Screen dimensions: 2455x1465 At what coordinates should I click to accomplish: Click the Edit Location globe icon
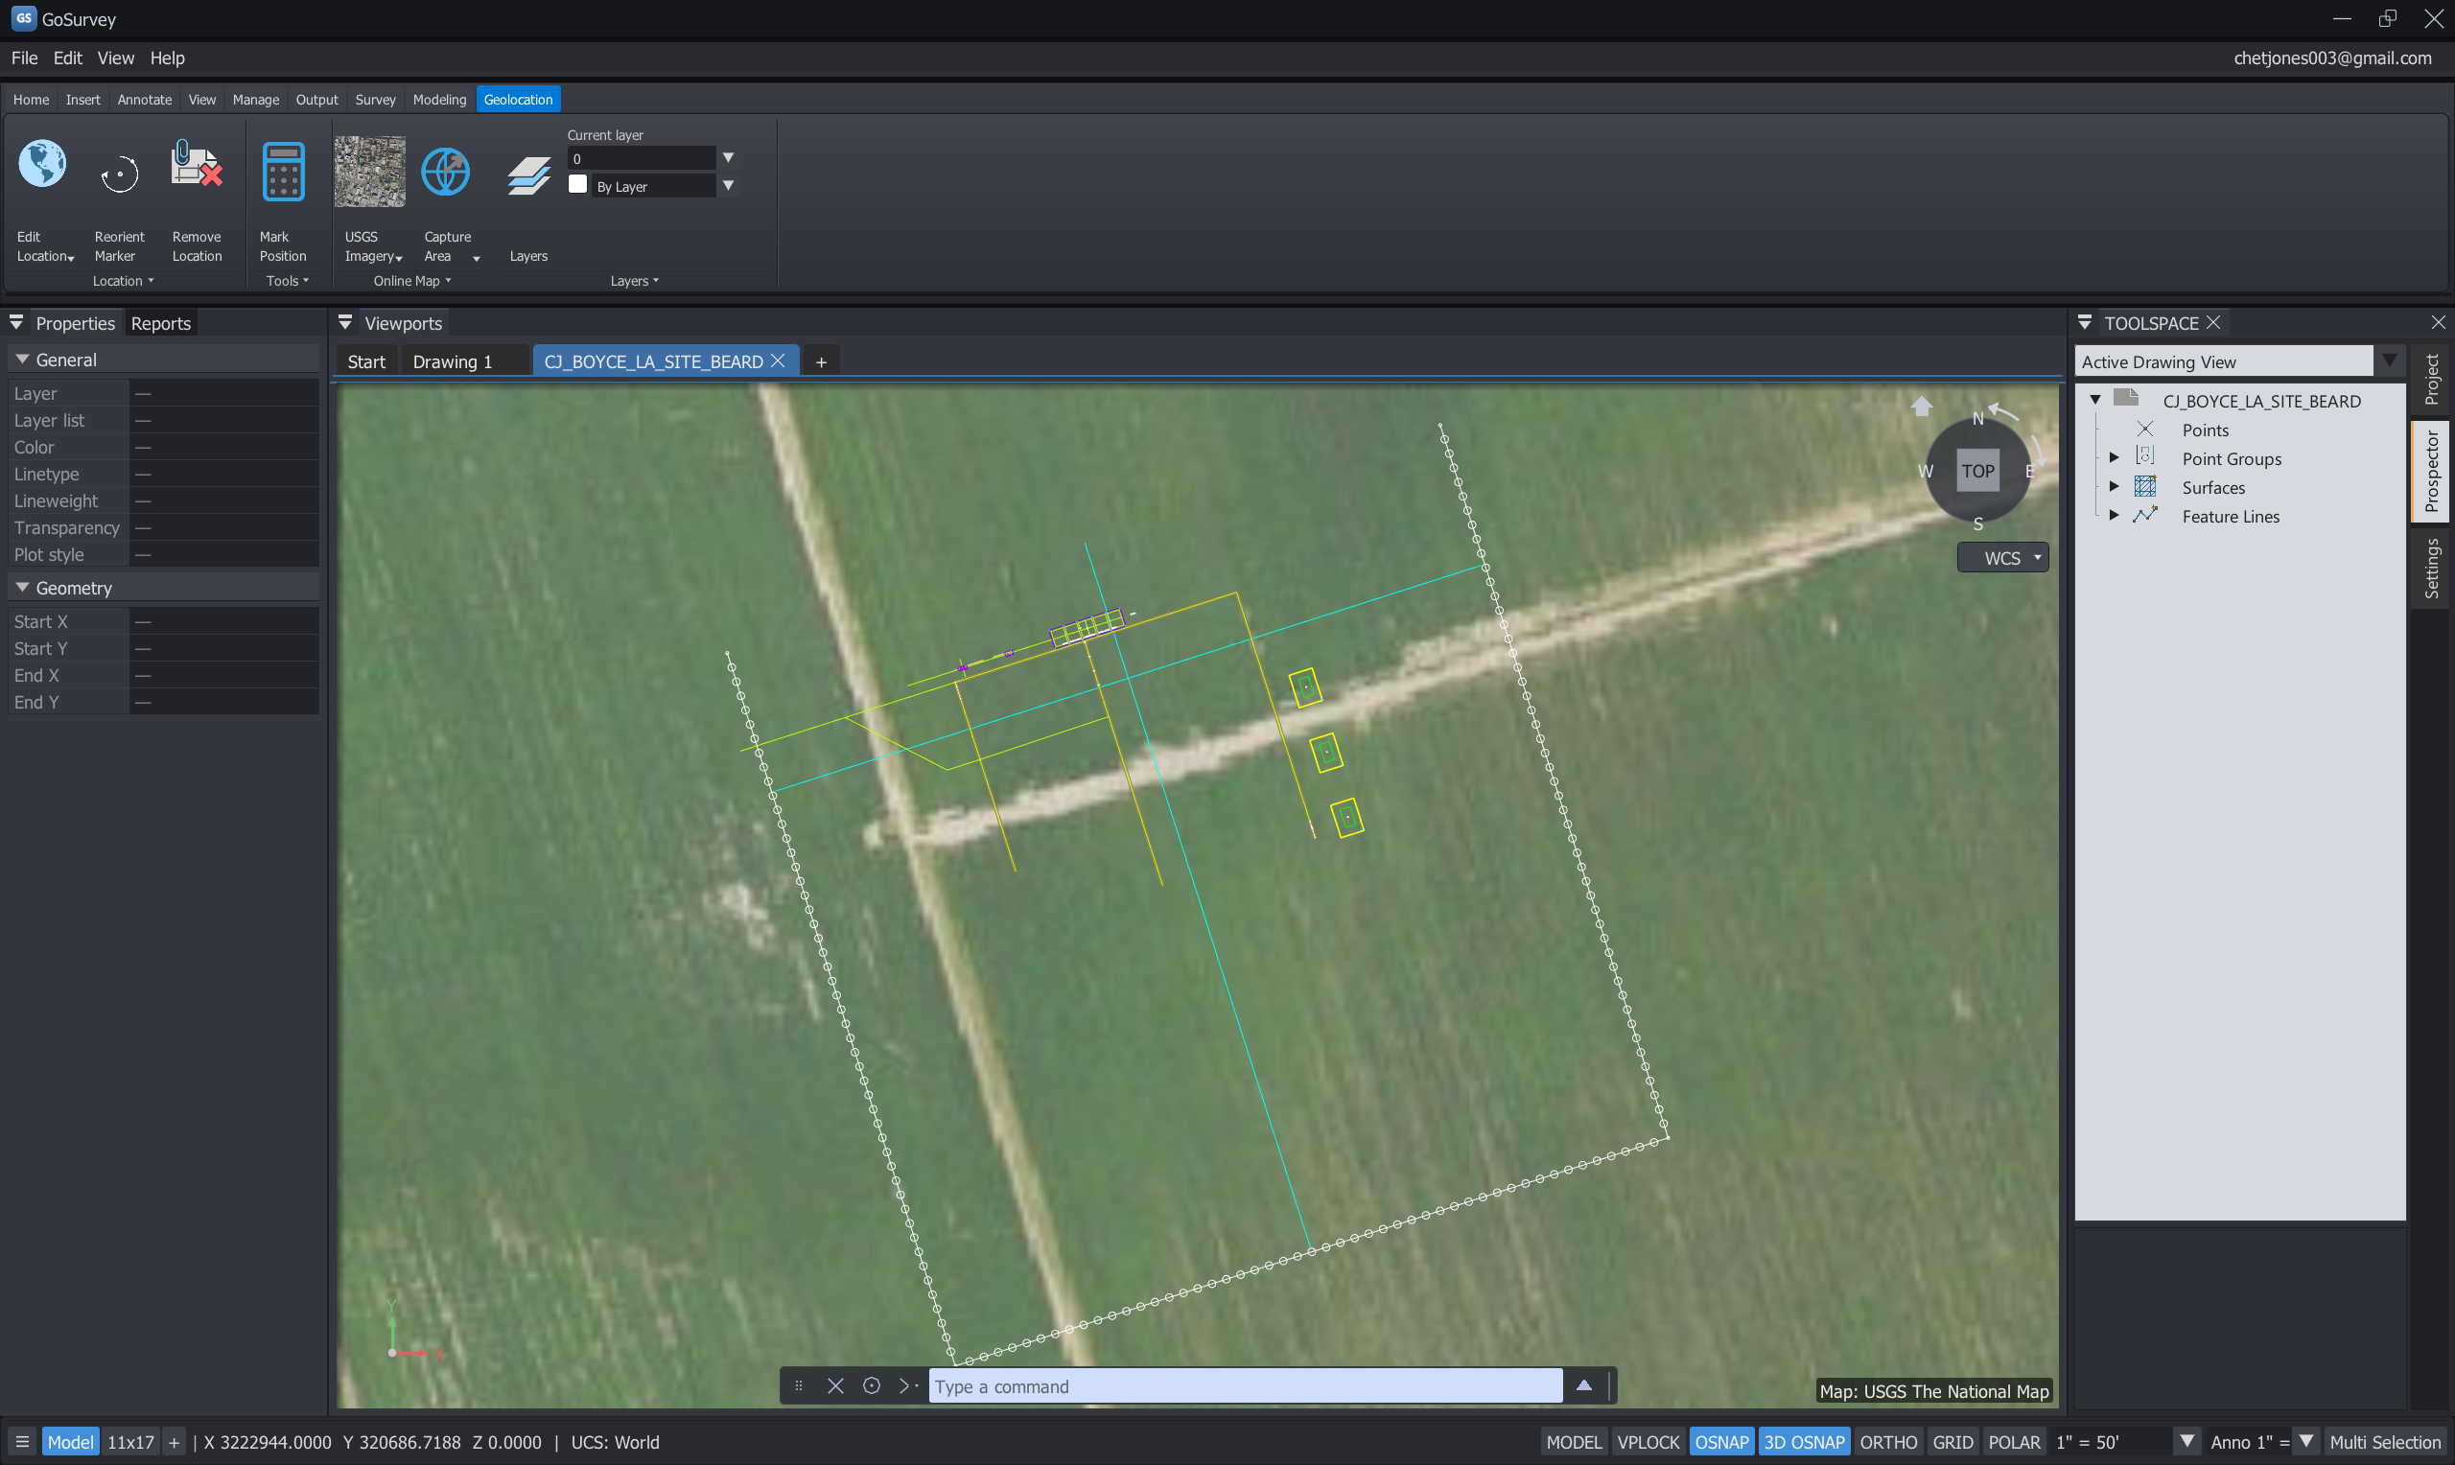click(x=42, y=165)
